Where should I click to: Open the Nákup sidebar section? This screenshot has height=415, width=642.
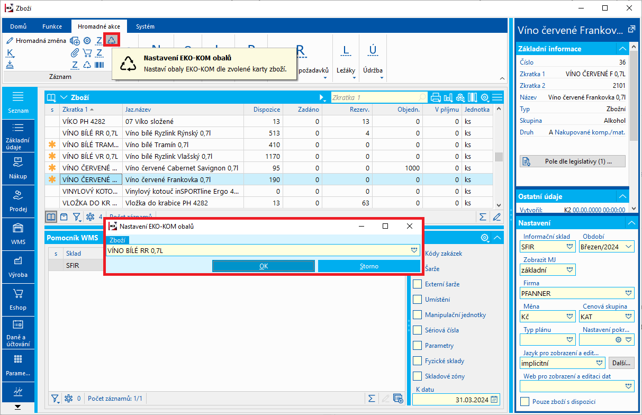coord(18,168)
